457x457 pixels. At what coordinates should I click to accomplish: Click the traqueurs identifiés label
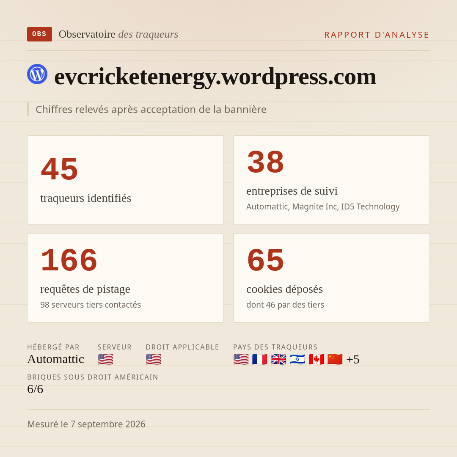click(x=85, y=198)
